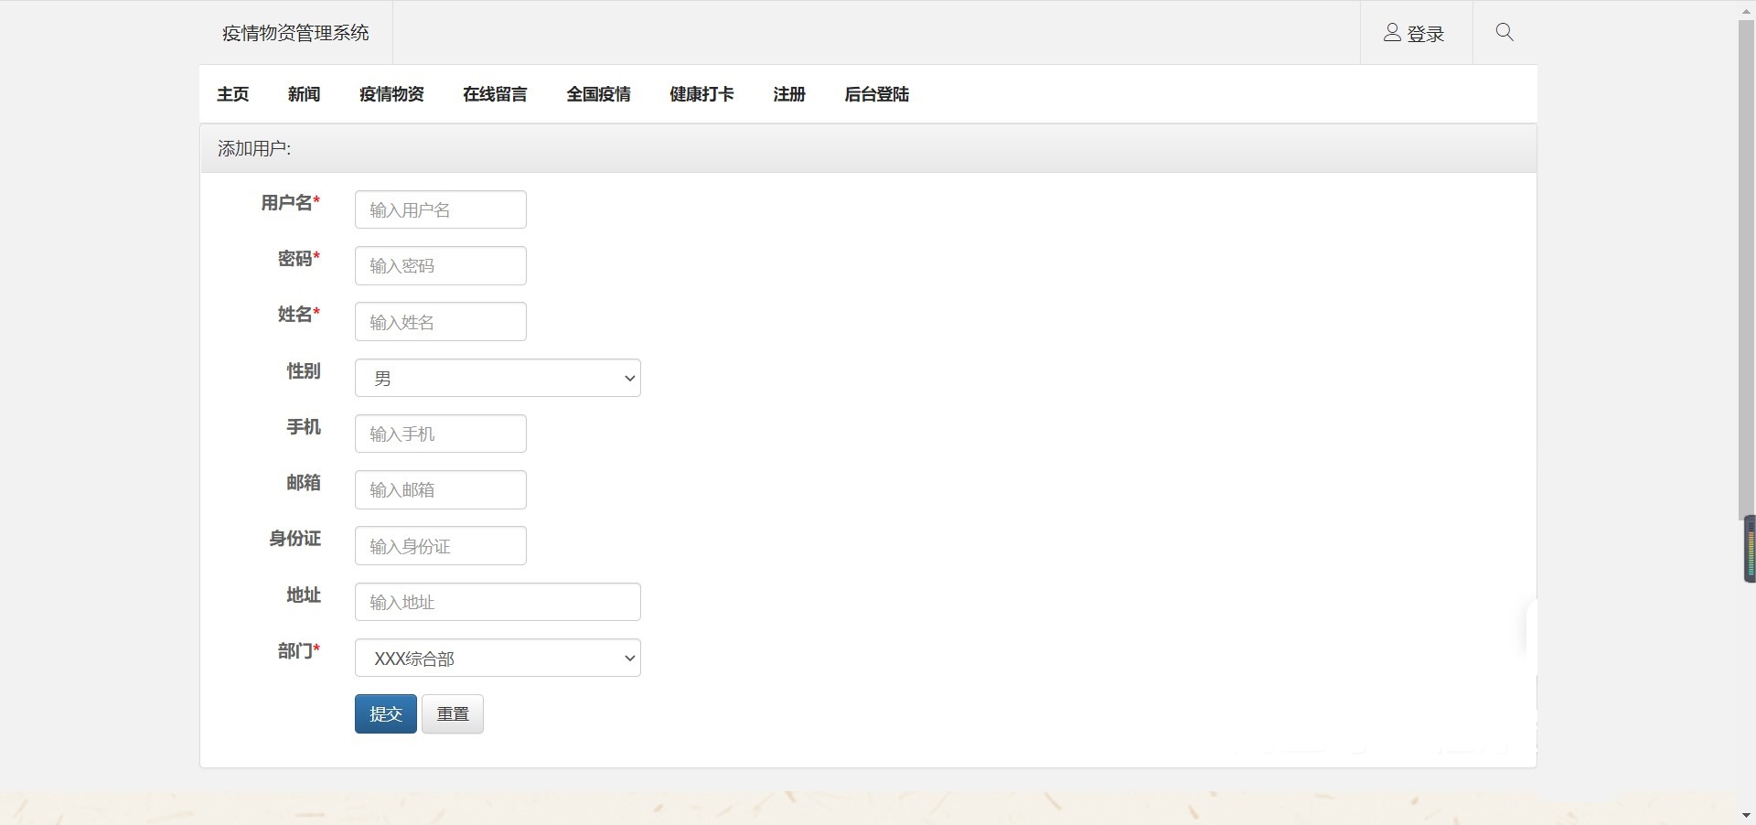This screenshot has width=1756, height=825.
Task: Focus the 输入姓名 field
Action: point(441,322)
